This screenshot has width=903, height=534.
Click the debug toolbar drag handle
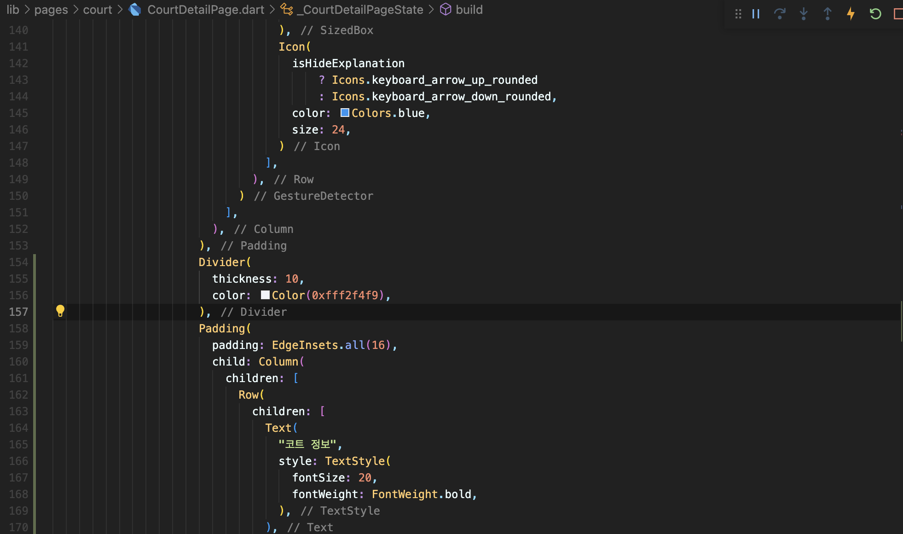tap(738, 14)
